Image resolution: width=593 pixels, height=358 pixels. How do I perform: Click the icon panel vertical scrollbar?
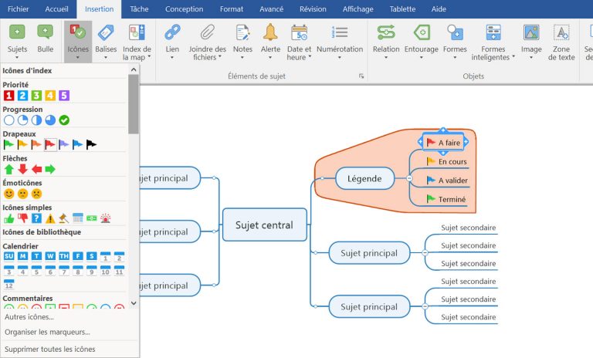coord(134,104)
